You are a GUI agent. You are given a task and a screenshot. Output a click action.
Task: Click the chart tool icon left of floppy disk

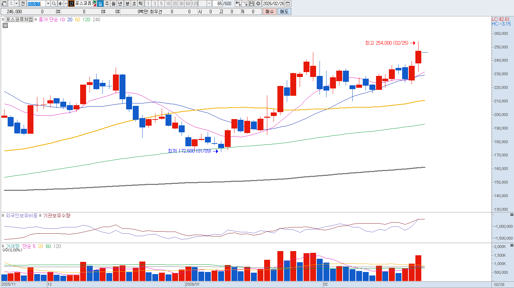[245, 3]
